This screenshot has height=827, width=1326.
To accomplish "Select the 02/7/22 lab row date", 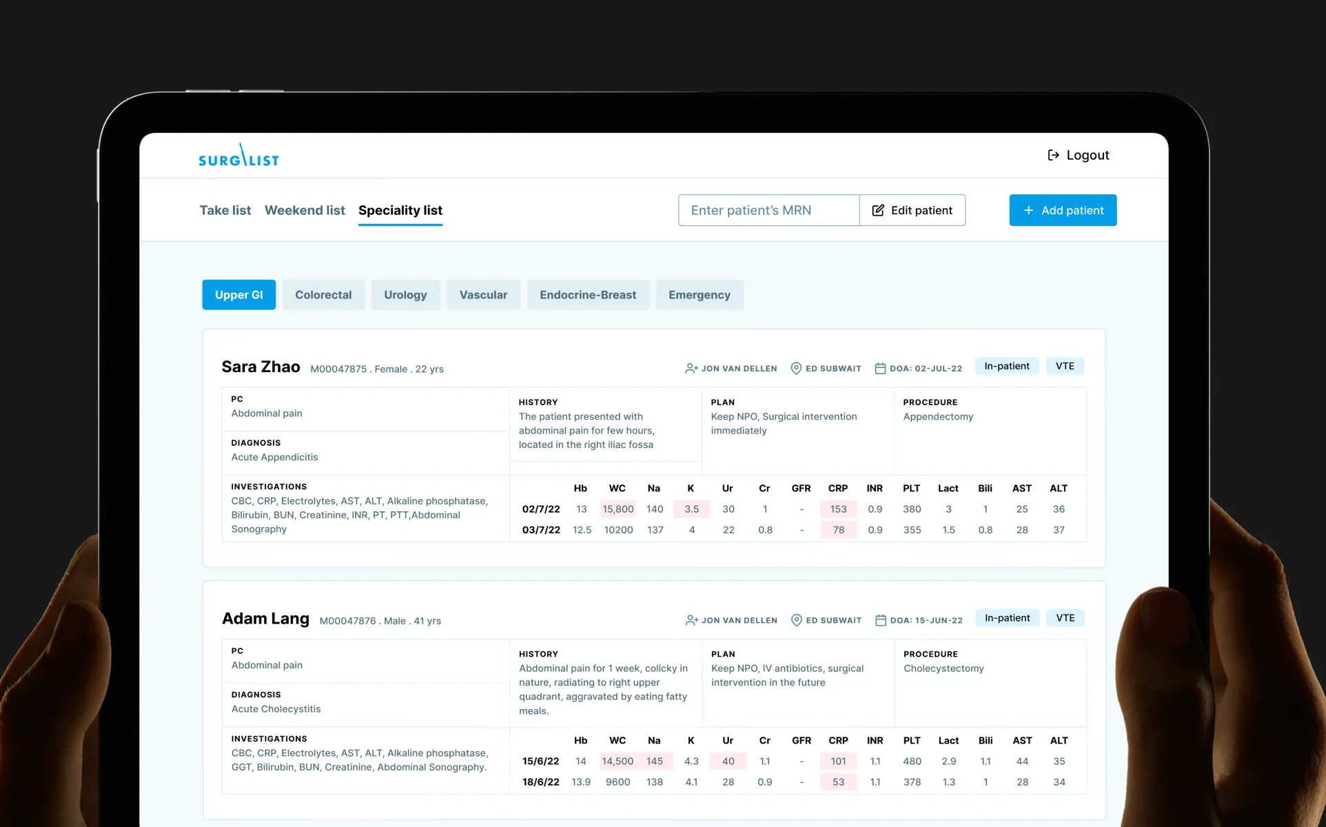I will [541, 509].
